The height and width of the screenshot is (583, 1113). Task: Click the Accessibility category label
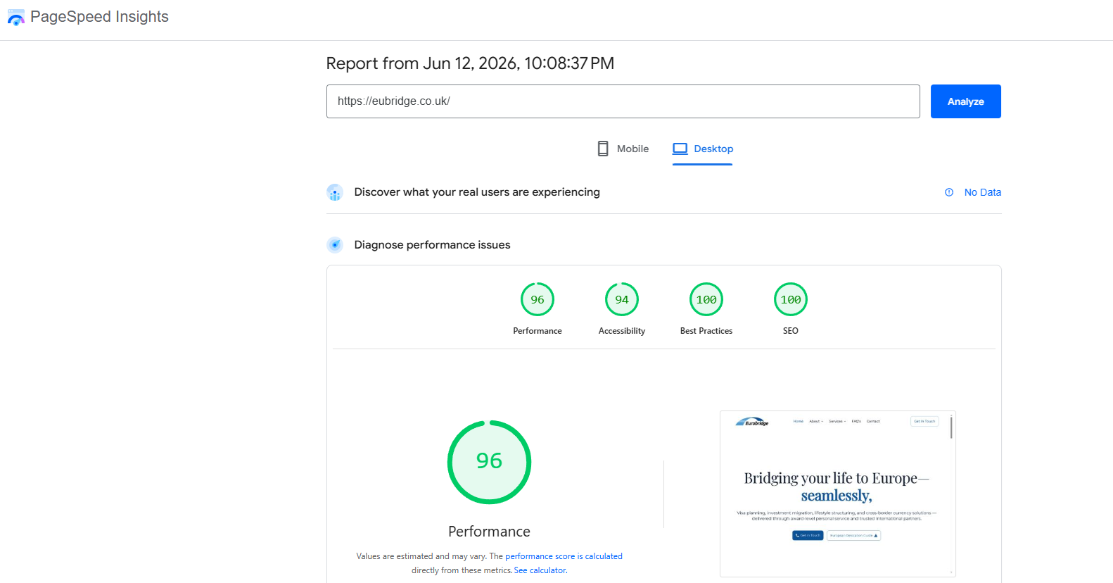tap(622, 331)
